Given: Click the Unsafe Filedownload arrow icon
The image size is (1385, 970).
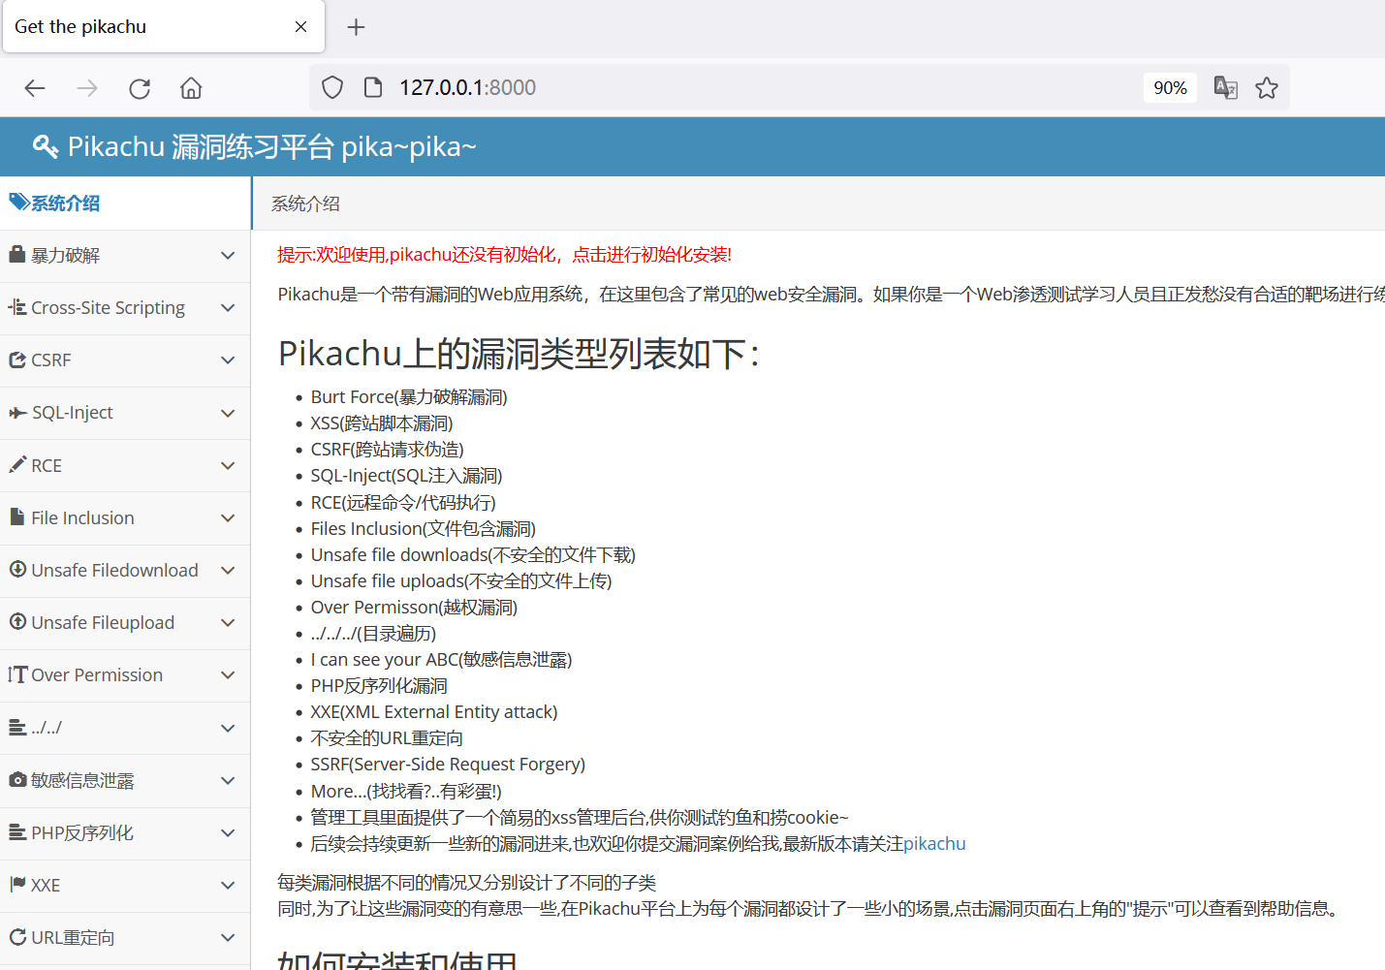Looking at the screenshot, I should [x=17, y=569].
